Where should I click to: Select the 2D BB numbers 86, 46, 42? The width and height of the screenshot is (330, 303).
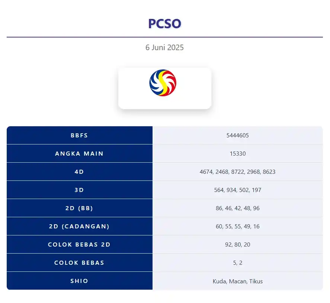(x=228, y=208)
